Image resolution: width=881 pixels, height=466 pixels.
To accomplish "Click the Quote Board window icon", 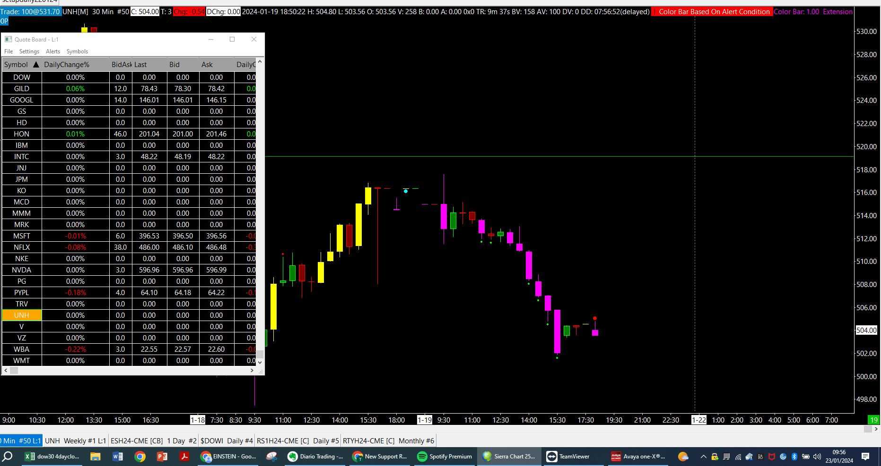I will tap(8, 39).
